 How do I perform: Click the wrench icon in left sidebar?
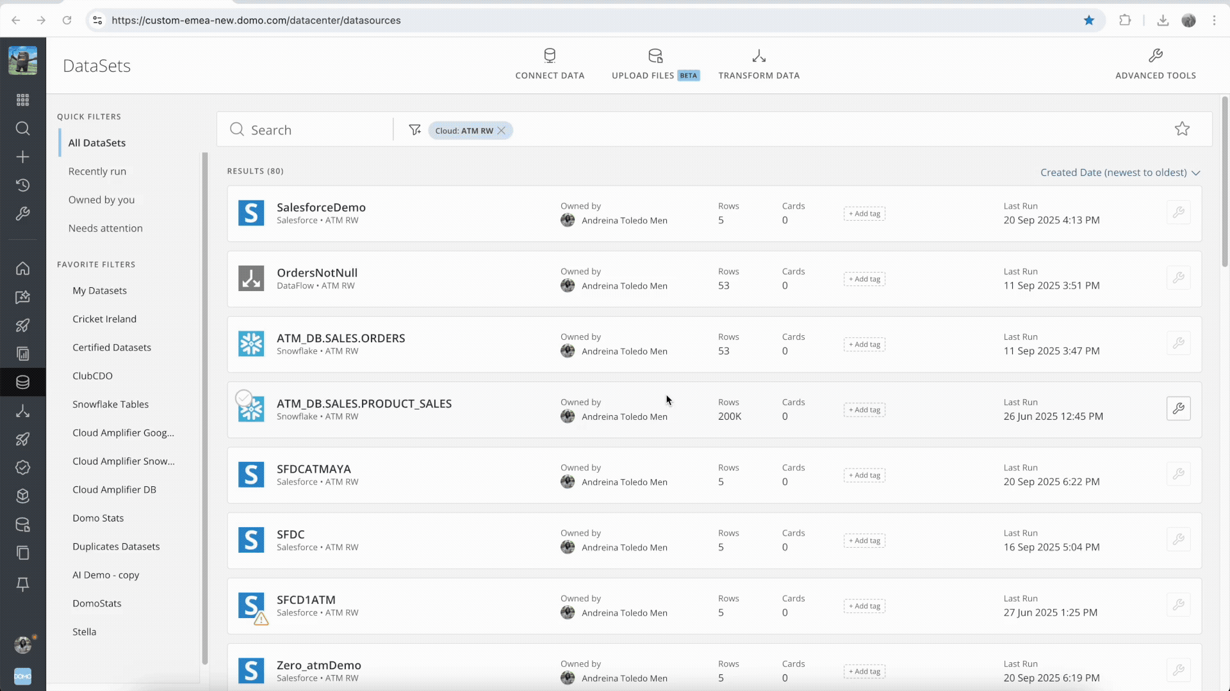(x=22, y=214)
